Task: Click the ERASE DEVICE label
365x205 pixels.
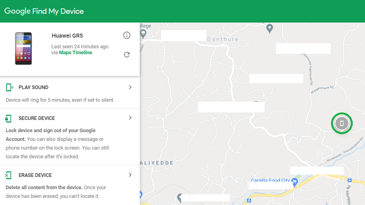Action: click(35, 175)
